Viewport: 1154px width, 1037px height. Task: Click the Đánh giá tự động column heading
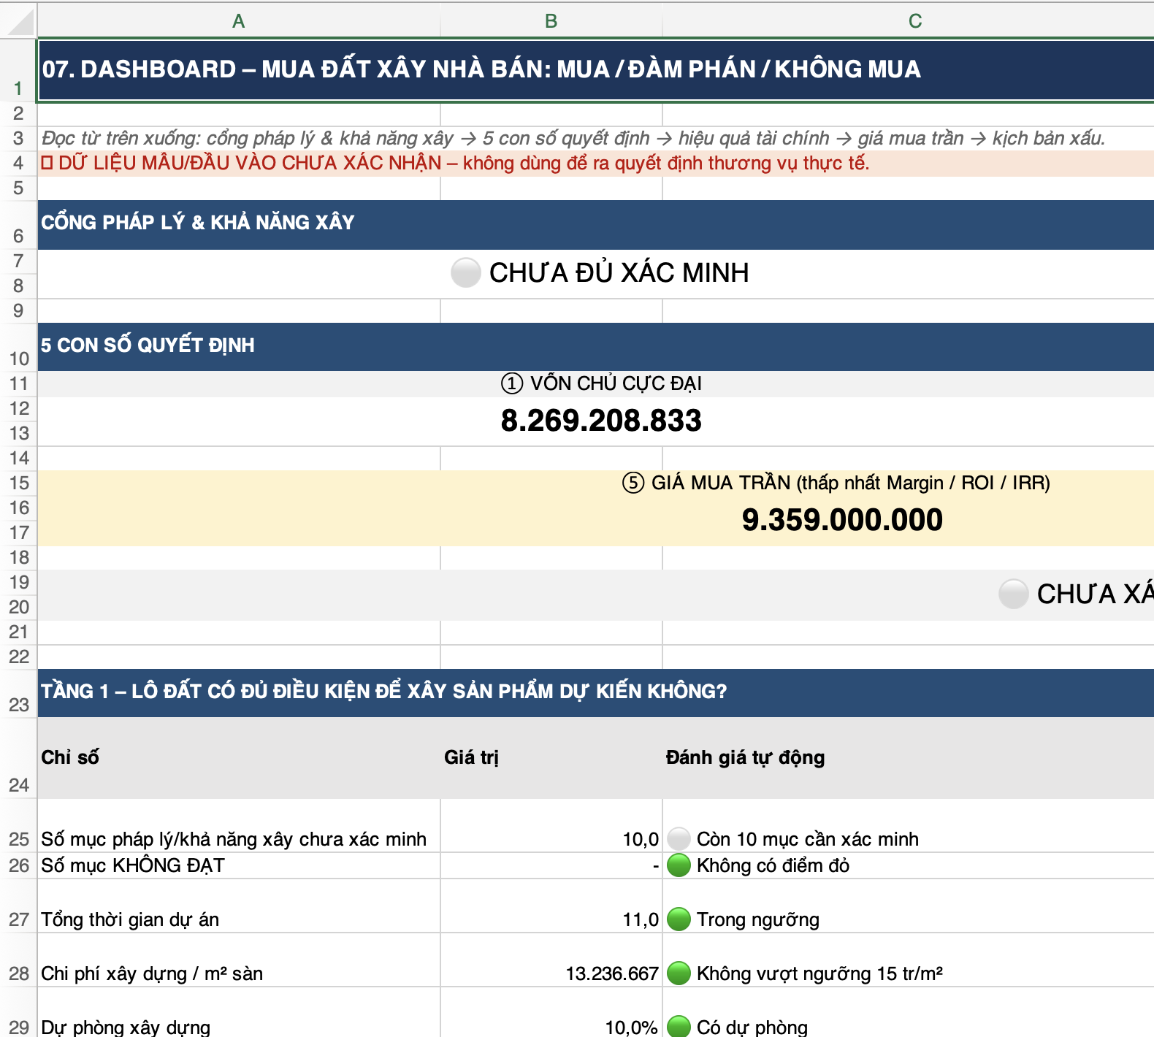745,757
